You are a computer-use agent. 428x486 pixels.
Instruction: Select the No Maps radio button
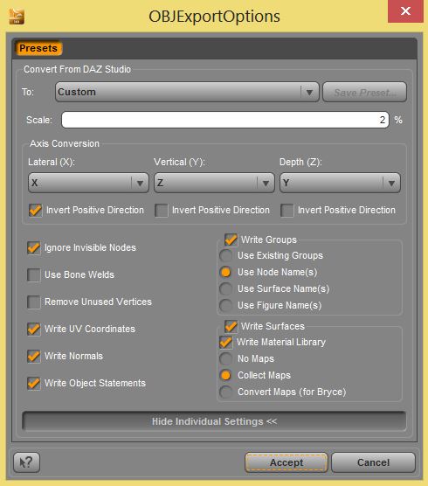[x=225, y=359]
